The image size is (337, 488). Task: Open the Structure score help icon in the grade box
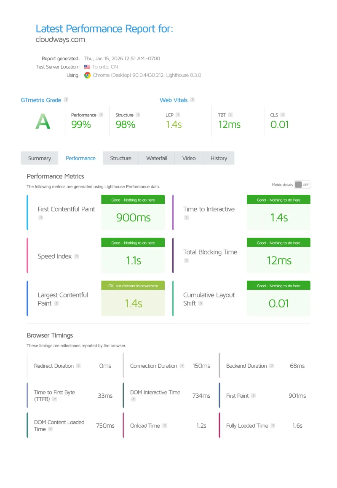point(138,115)
